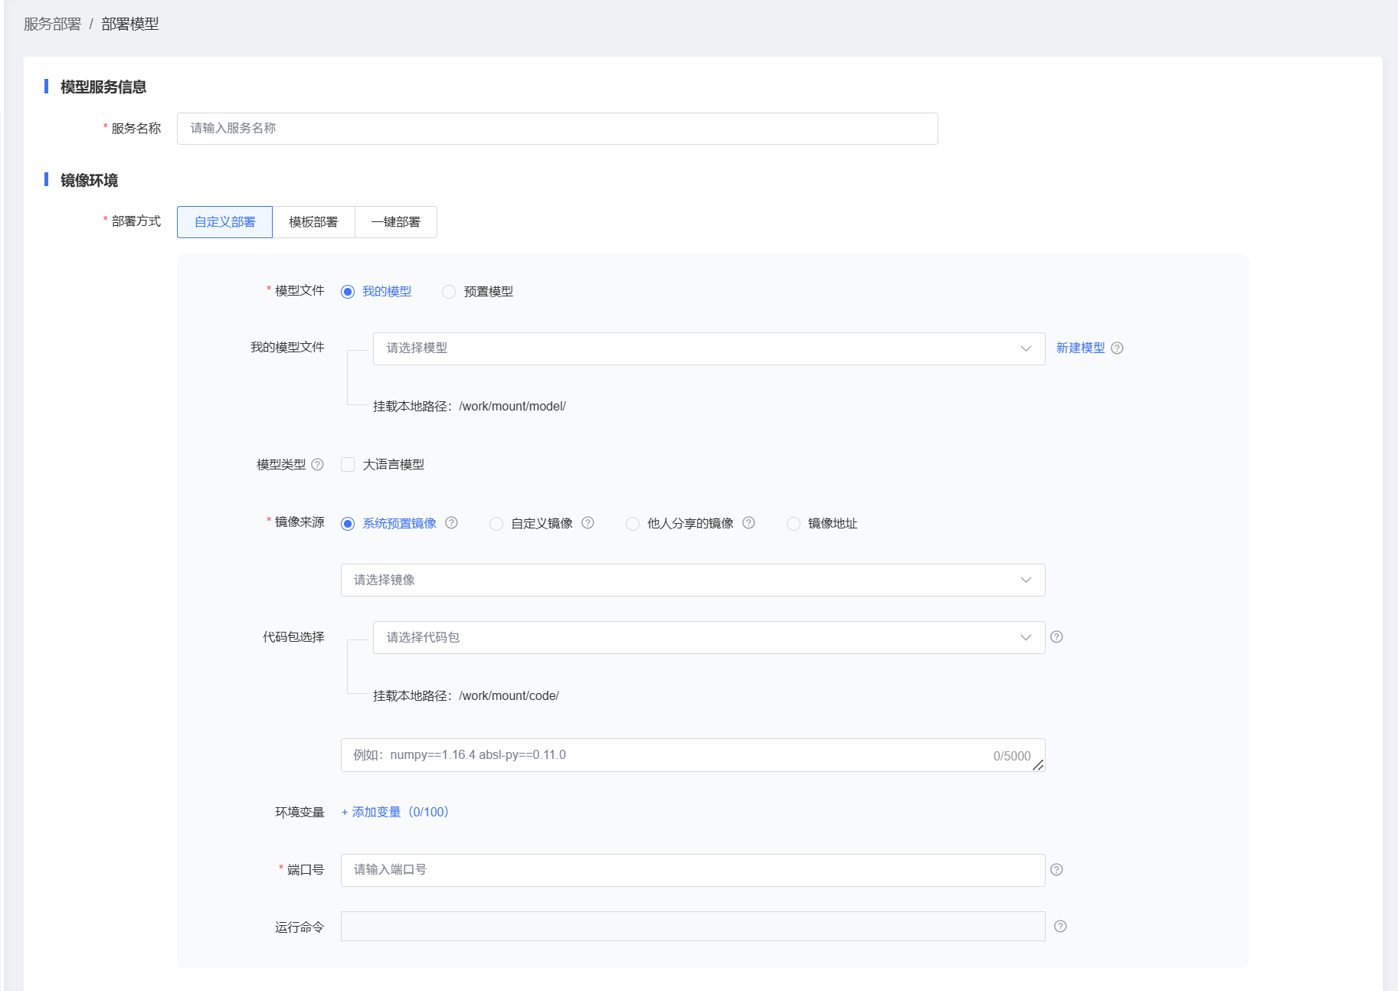Select the 镜像地址 radio option
The width and height of the screenshot is (1398, 991).
(x=794, y=524)
